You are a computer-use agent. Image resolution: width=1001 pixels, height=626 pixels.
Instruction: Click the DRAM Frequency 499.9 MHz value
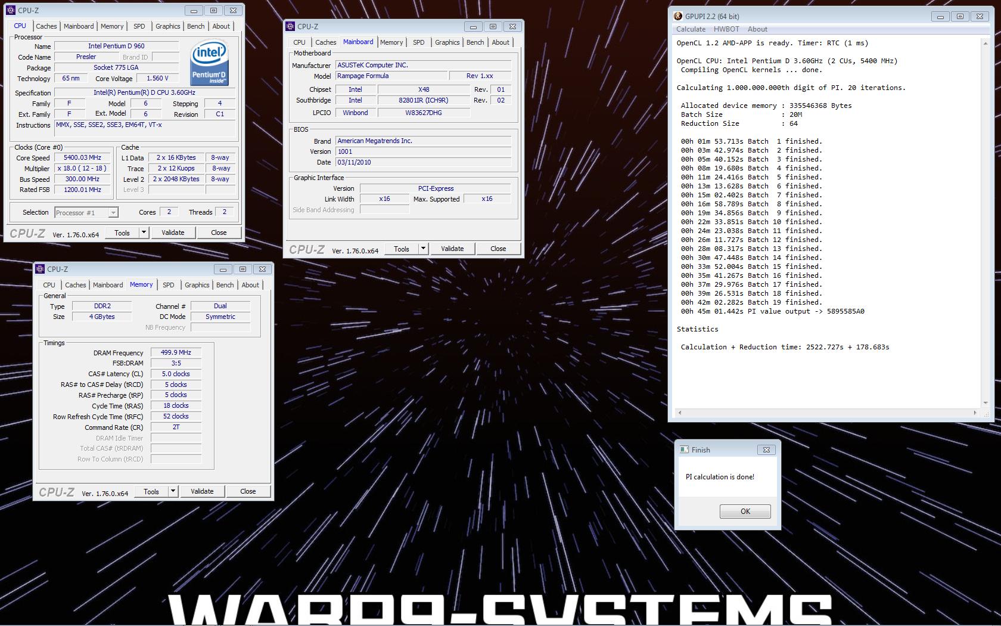pos(176,352)
